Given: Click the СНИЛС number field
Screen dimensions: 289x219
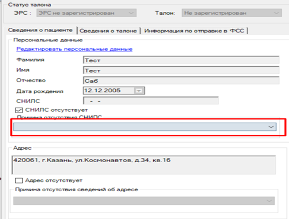Looking at the screenshot, I should pyautogui.click(x=151, y=101).
